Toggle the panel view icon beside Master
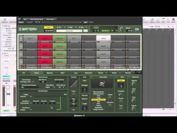 [137, 29]
